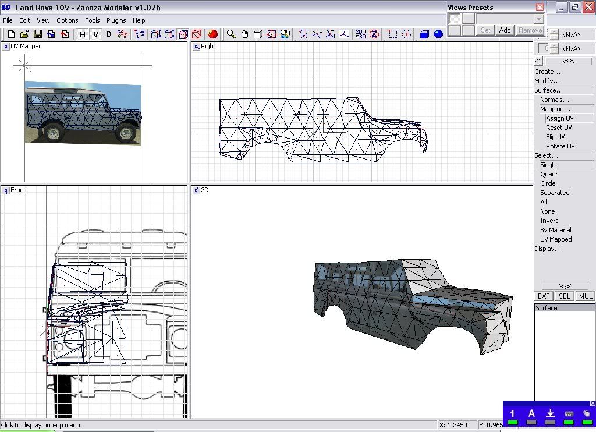596x432 pixels.
Task: Expand the Create... command group
Action: pyautogui.click(x=548, y=72)
